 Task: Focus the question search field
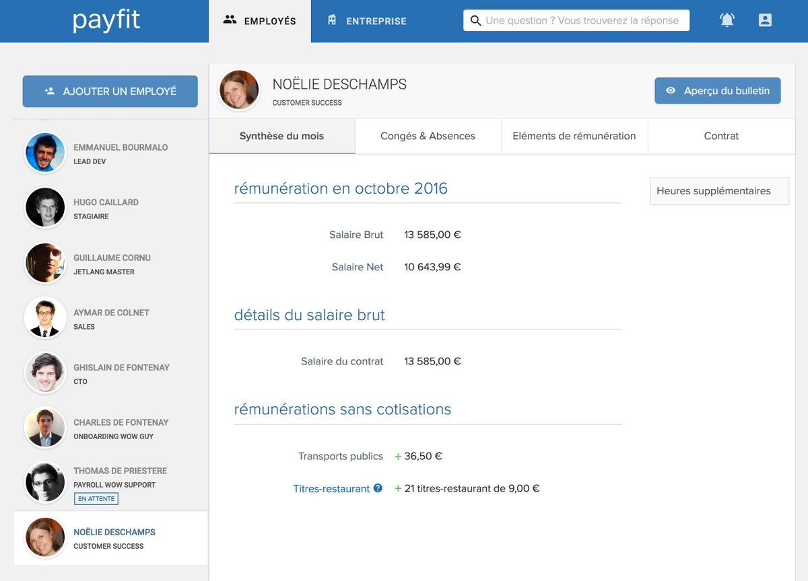(576, 21)
